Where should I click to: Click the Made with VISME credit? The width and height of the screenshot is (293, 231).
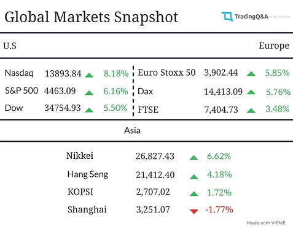[x=266, y=223]
